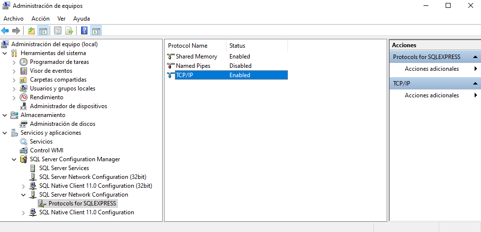The height and width of the screenshot is (232, 481).
Task: Click the TCP/IP protocol icon
Action: tap(171, 75)
